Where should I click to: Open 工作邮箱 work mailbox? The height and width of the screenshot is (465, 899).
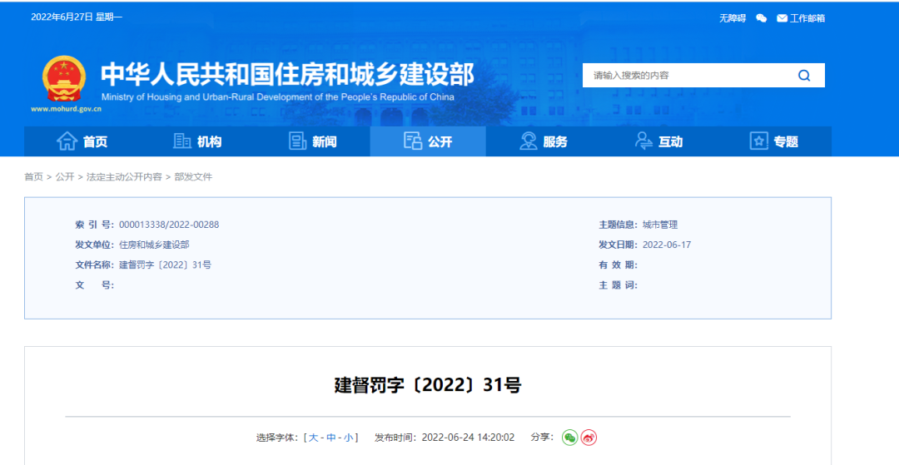coord(801,18)
